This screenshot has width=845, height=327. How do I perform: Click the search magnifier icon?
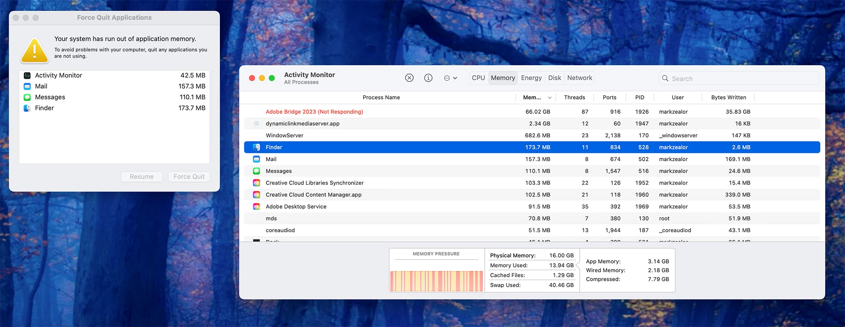665,78
